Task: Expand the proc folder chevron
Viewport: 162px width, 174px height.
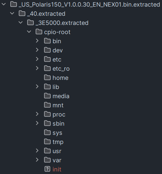Action: click(37, 114)
